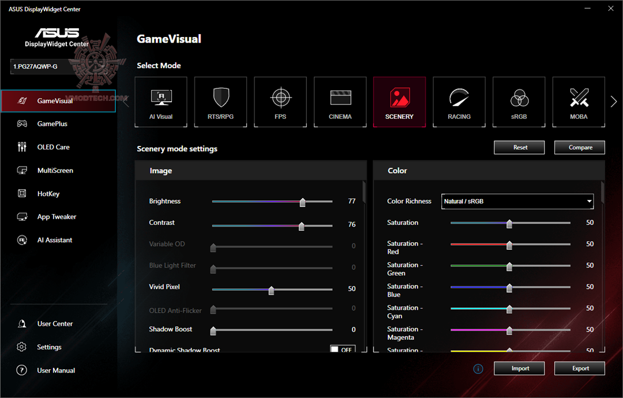Click the overall Saturation slider handle
The width and height of the screenshot is (623, 398).
coord(509,224)
